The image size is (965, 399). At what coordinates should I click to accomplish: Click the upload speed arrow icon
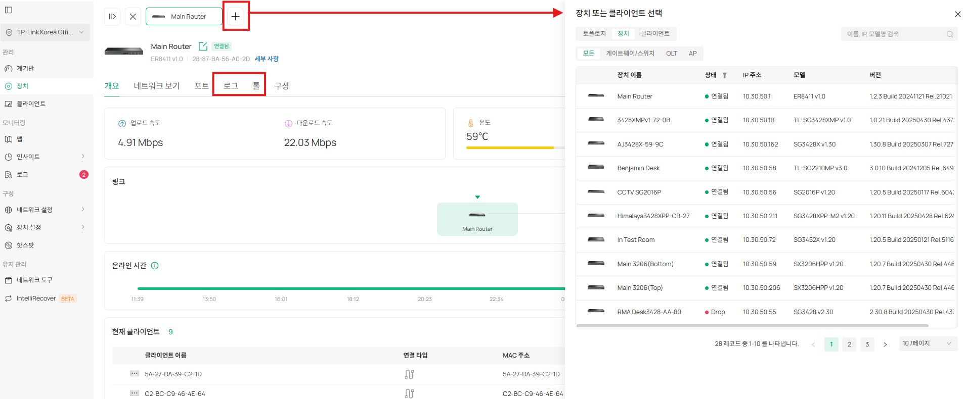[122, 123]
